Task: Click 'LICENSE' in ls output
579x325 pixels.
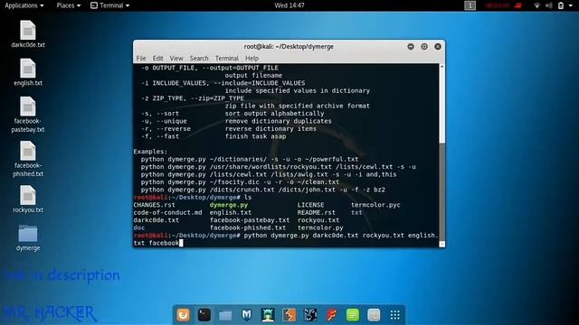Action: [x=310, y=205]
